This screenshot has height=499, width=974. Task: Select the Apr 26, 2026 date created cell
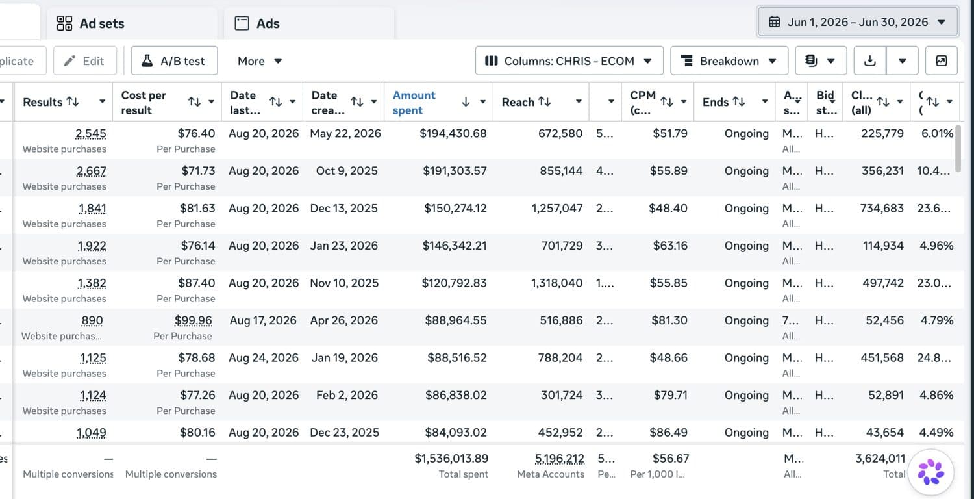pos(344,320)
